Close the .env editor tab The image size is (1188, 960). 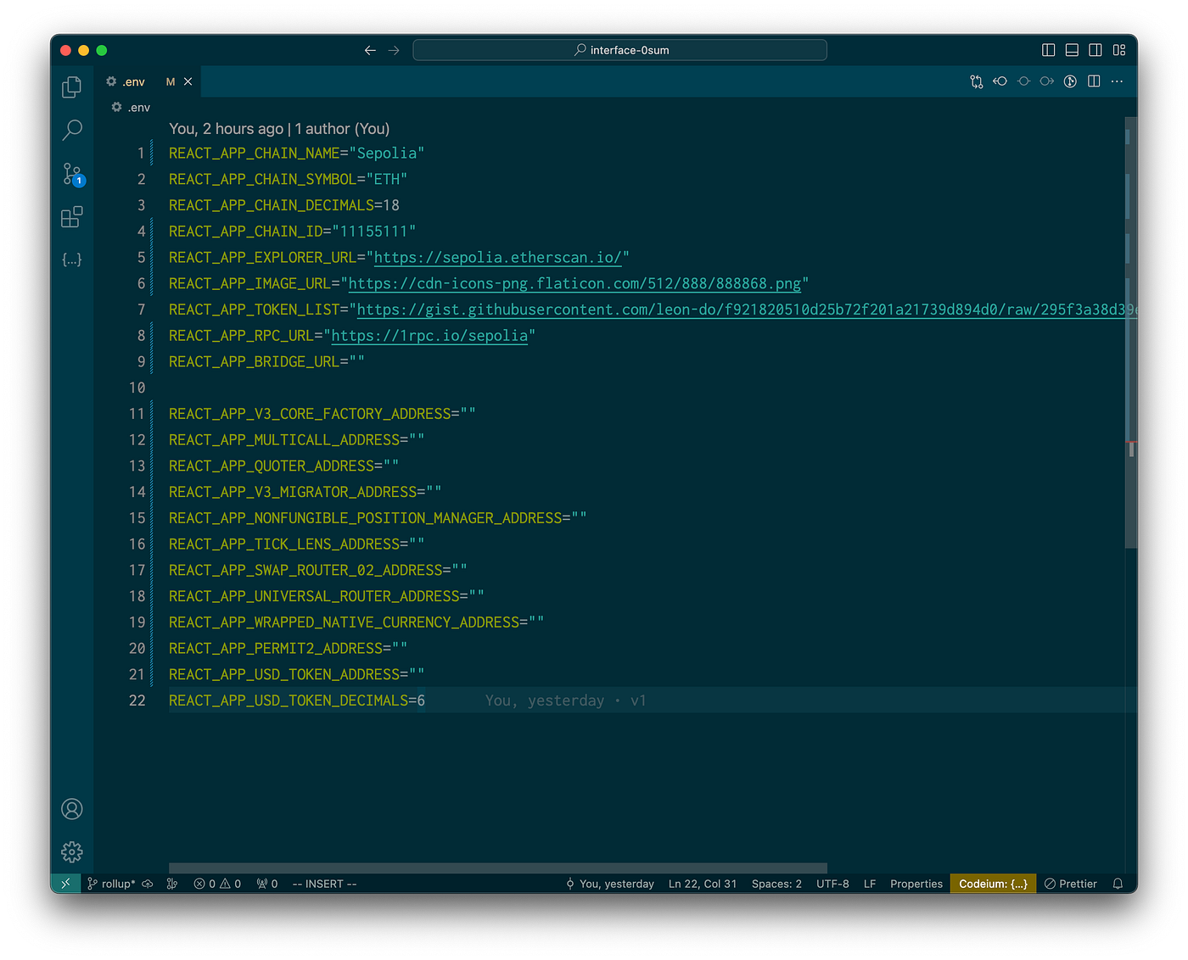click(x=188, y=81)
